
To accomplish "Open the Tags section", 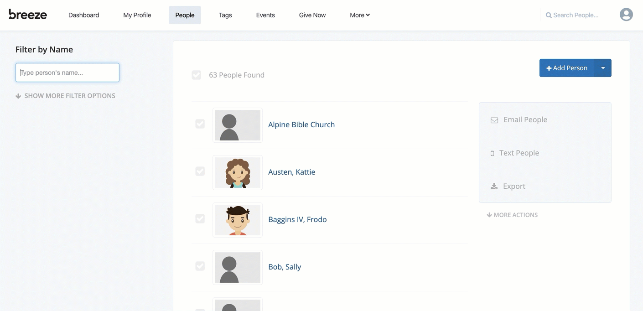I will (225, 15).
